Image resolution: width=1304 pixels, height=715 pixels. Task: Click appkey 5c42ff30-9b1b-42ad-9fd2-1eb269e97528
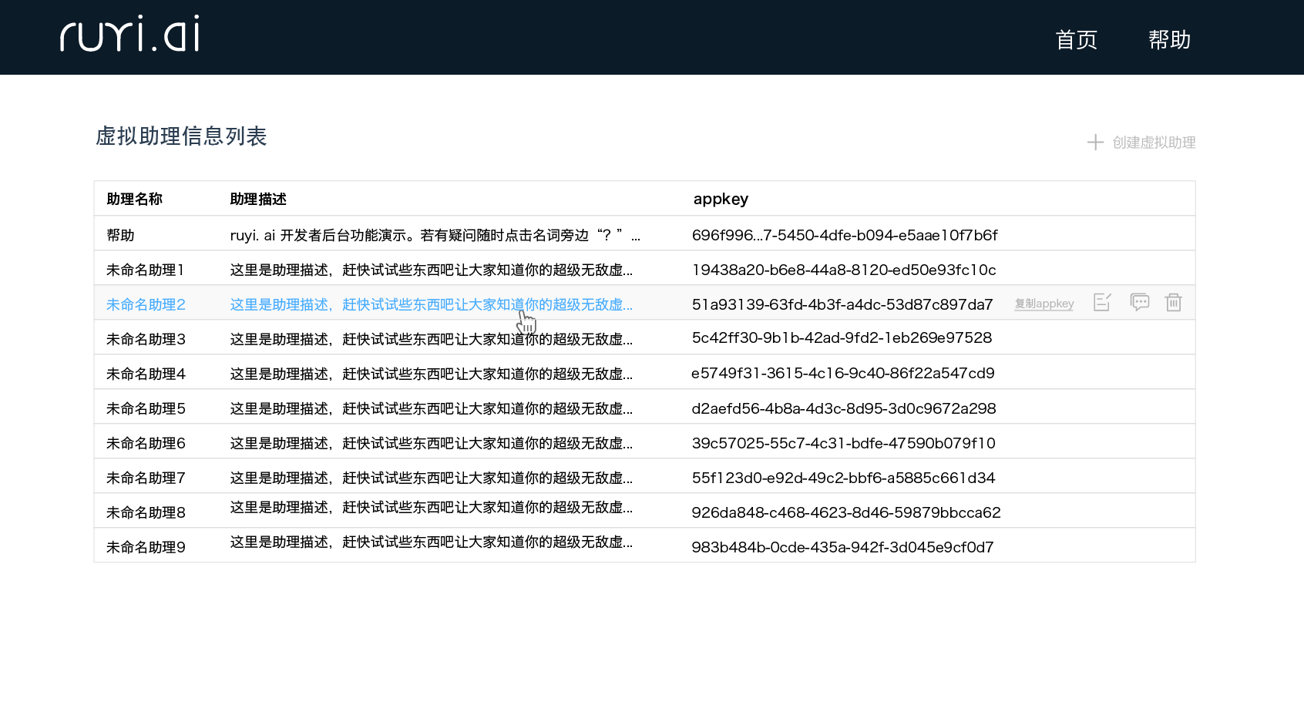(x=842, y=337)
